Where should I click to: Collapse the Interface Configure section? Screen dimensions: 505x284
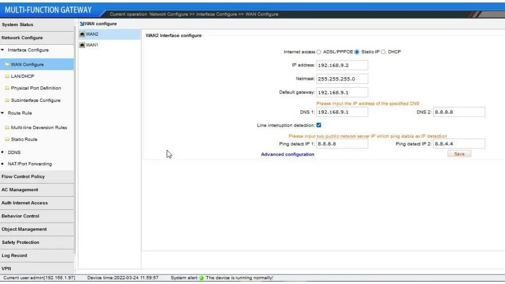(x=3, y=50)
